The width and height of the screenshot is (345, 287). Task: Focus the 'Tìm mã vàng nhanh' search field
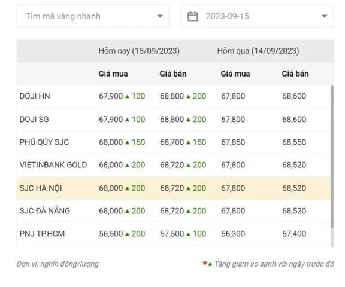pos(93,16)
